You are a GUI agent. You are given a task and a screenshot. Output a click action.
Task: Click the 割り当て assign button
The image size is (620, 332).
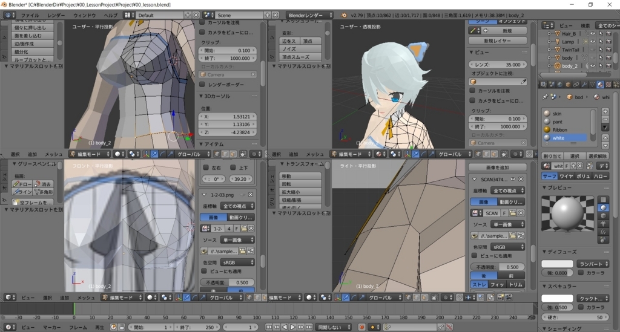coord(552,156)
